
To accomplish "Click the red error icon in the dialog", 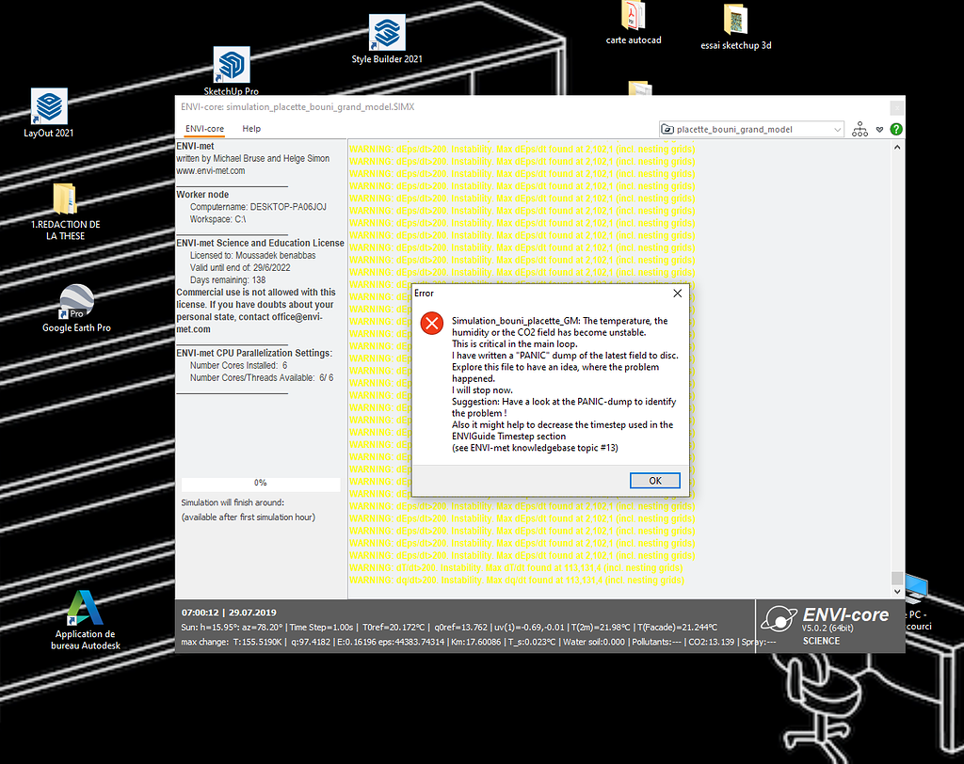I will 431,323.
